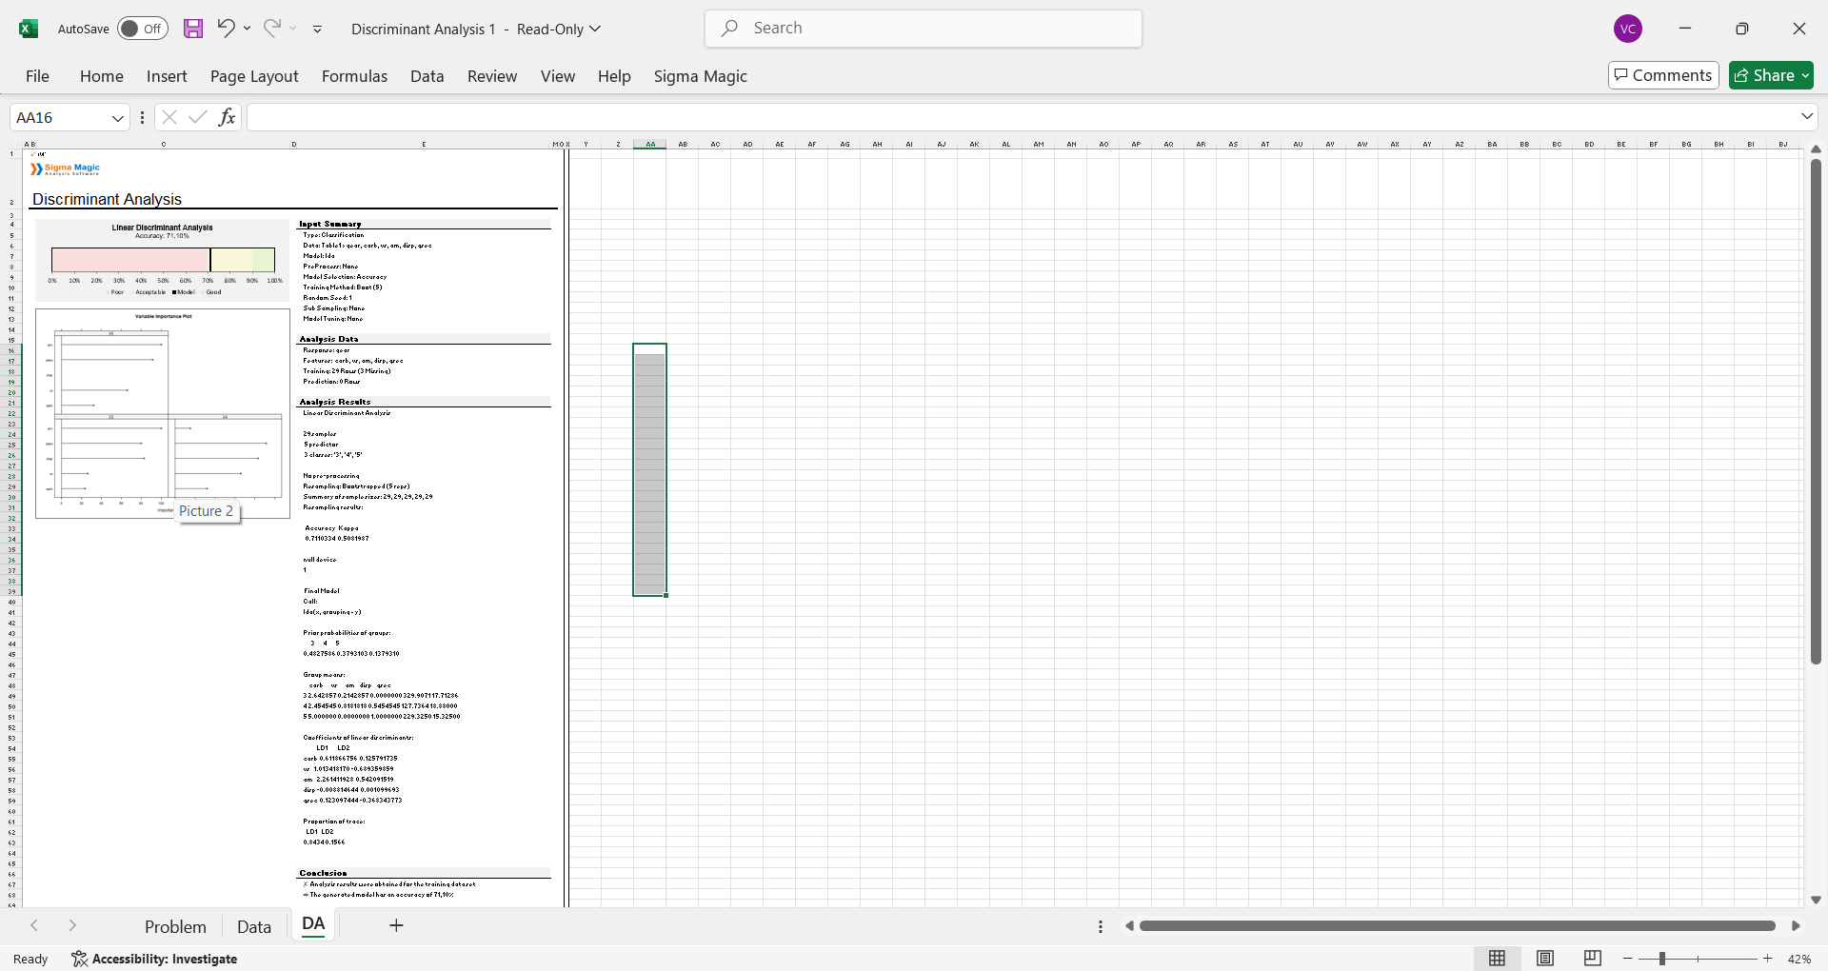Expand the formula bar chevron
1828x971 pixels.
tap(1807, 117)
